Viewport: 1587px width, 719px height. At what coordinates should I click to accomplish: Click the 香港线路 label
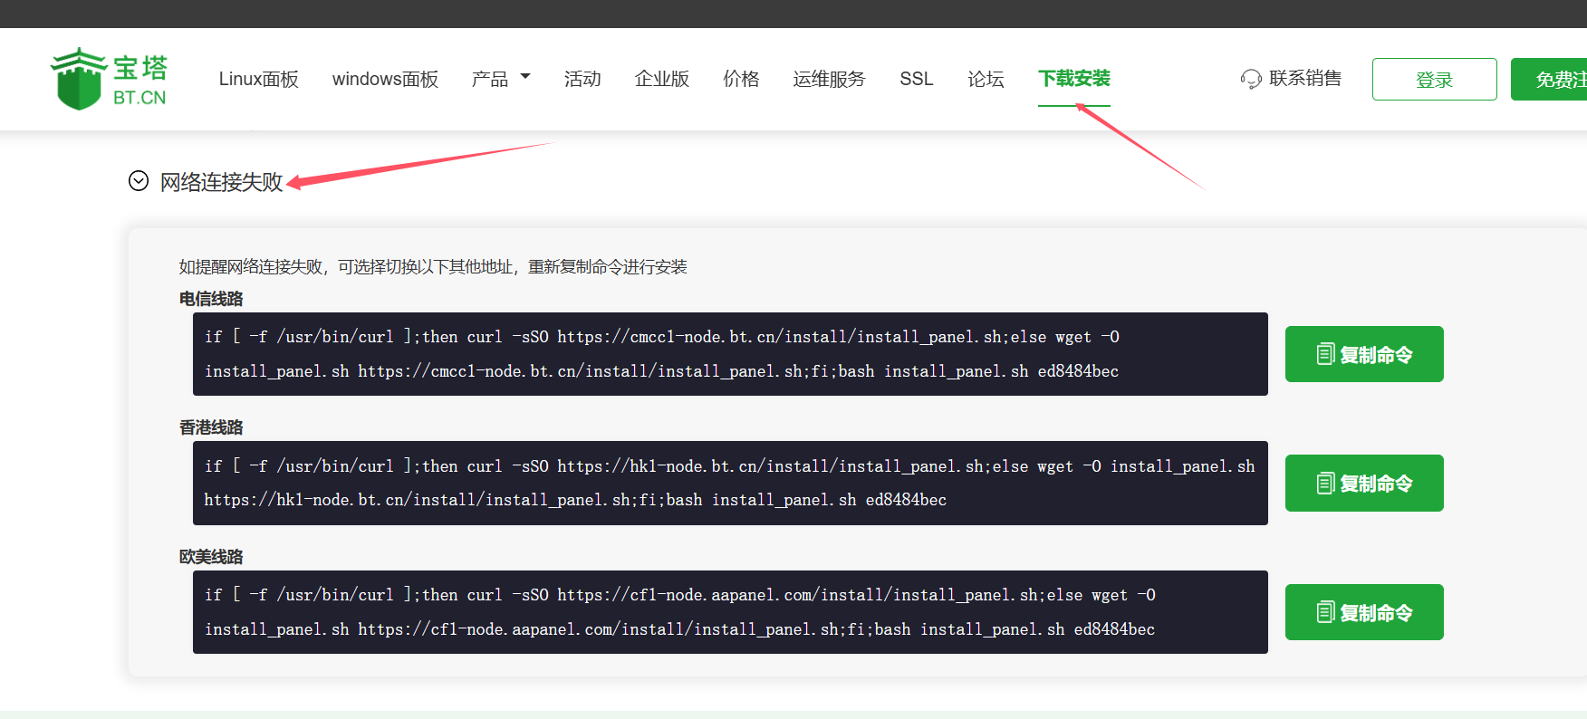[x=211, y=427]
